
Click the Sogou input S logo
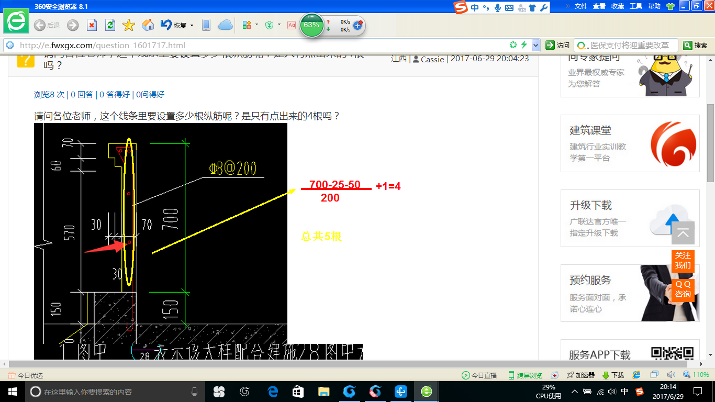[461, 7]
